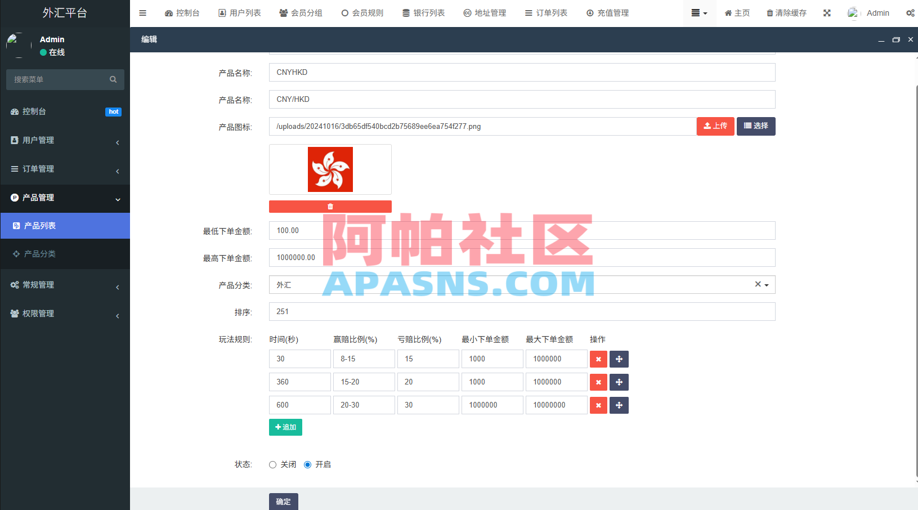Maximize the 编辑 dialog window
918x510 pixels.
coord(896,39)
